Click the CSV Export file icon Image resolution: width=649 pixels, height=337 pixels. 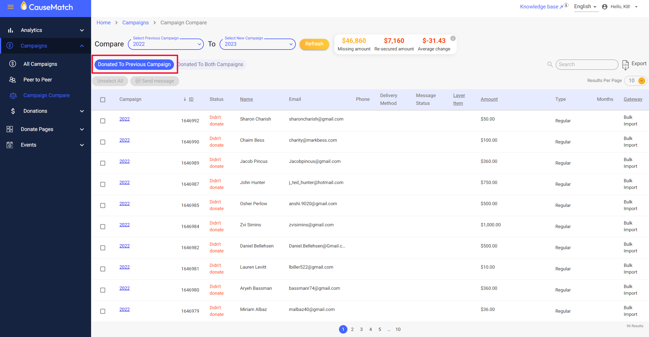(625, 65)
